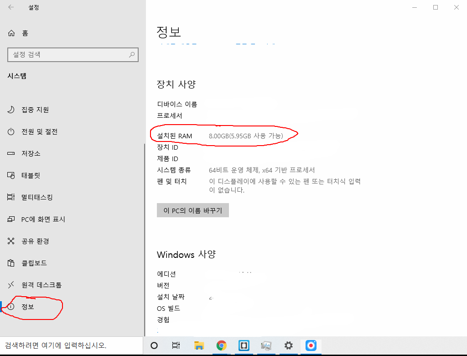The image size is (467, 356).
Task: Click the Settings gear on the taskbar
Action: pyautogui.click(x=288, y=346)
